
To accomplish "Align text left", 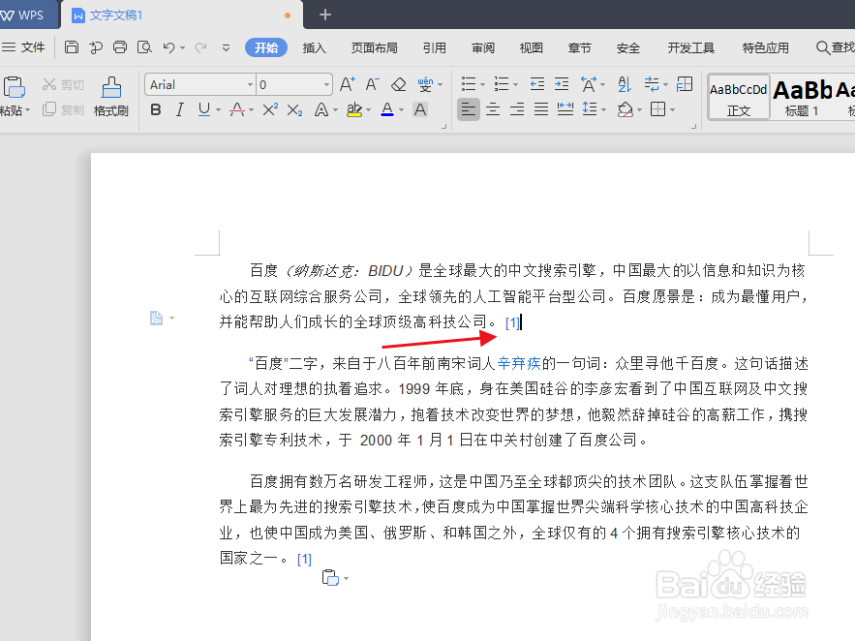I will [468, 109].
